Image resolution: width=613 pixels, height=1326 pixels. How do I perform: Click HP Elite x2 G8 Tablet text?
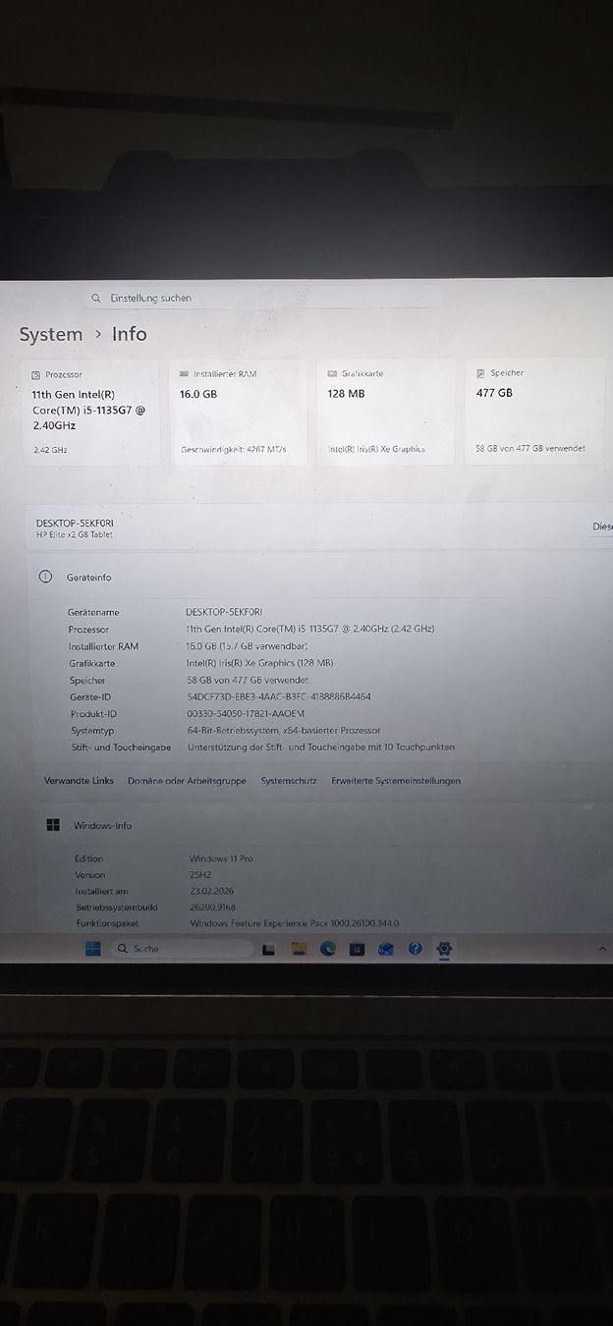coord(75,535)
